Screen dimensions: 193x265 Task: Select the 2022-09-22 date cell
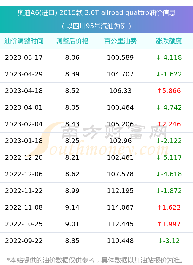click(x=24, y=241)
